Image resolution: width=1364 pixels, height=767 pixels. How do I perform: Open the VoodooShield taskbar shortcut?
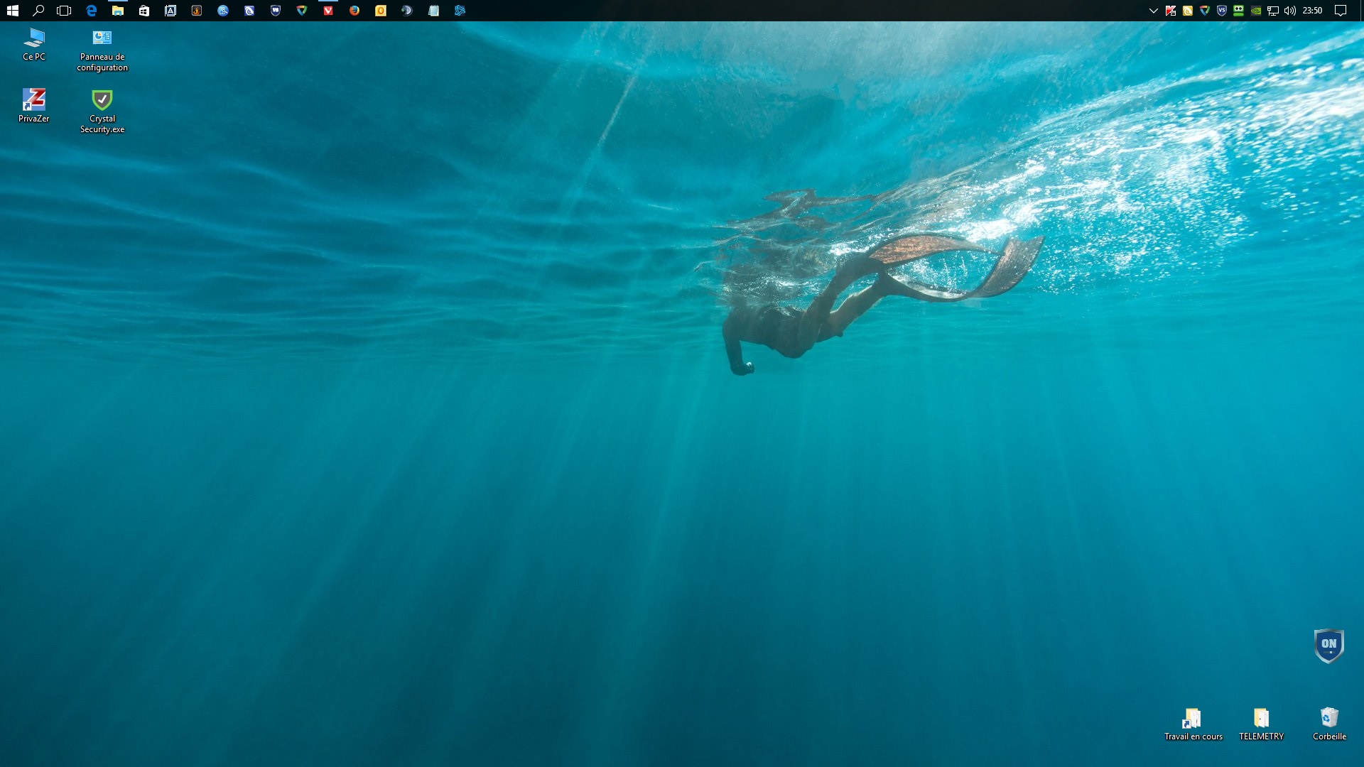point(276,11)
